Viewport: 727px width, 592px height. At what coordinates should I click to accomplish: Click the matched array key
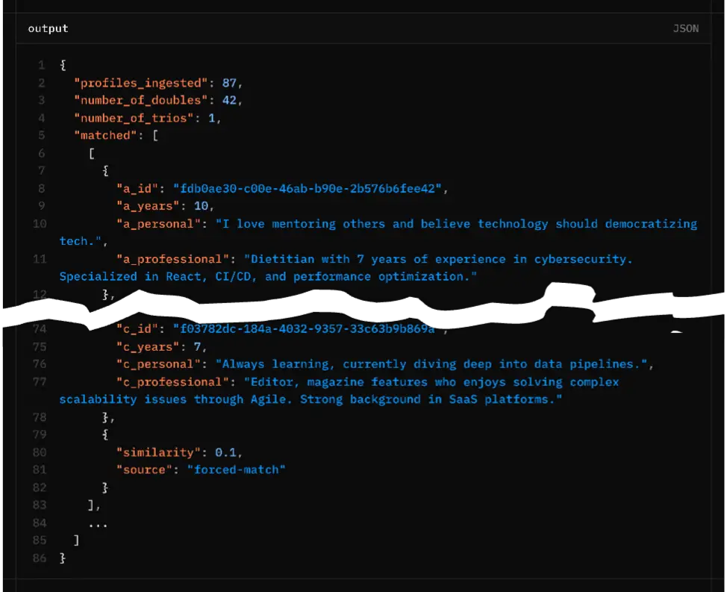(x=103, y=135)
